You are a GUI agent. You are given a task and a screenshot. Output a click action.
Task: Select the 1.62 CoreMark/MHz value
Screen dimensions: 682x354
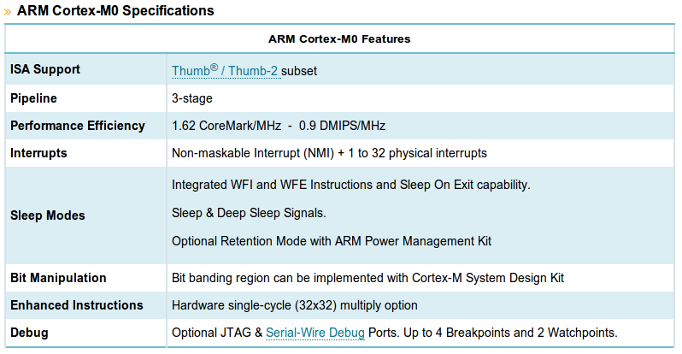coord(226,126)
